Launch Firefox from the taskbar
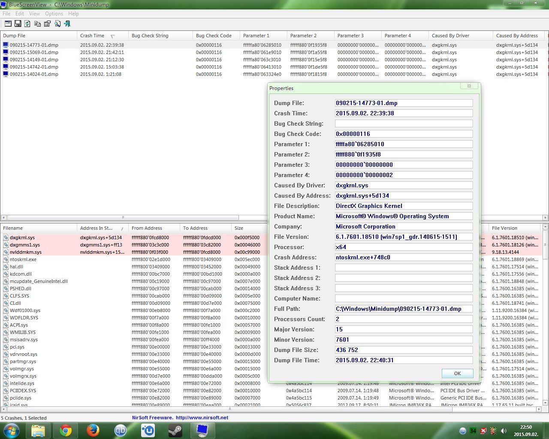Viewport: 549px width, 439px height. 93,430
